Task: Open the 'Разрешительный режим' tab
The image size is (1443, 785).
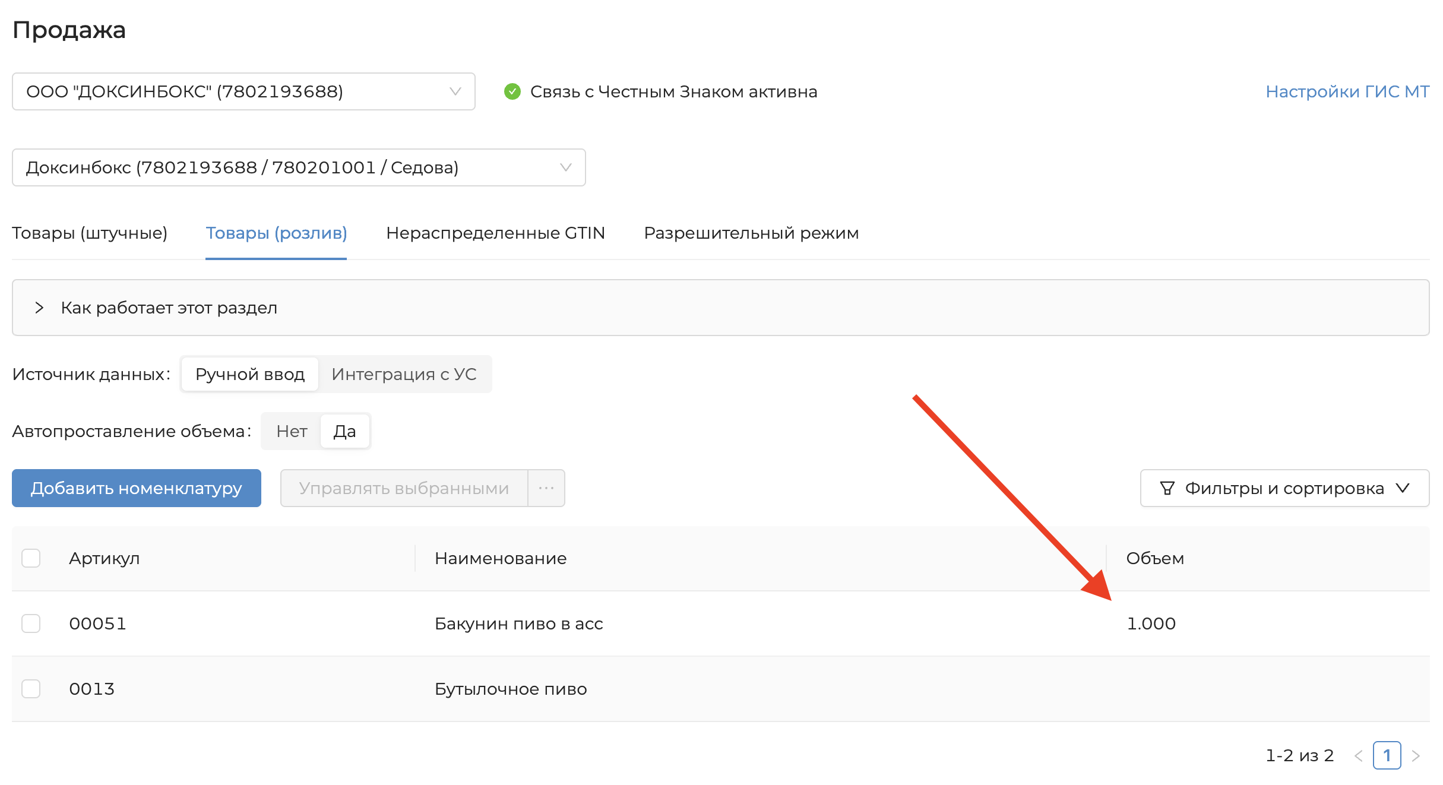Action: click(x=751, y=233)
